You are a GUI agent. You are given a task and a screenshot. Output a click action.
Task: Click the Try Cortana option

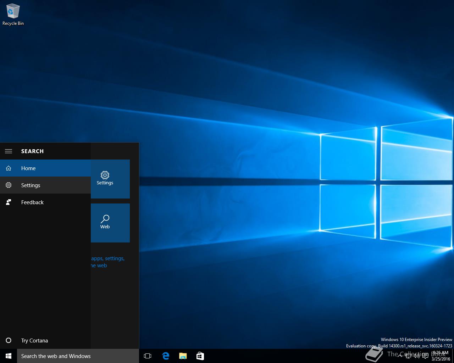point(45,340)
